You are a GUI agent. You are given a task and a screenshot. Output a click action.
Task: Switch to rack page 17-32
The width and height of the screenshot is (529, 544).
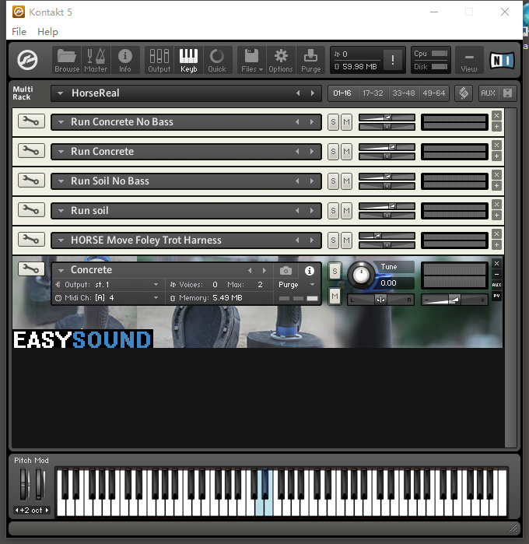373,93
